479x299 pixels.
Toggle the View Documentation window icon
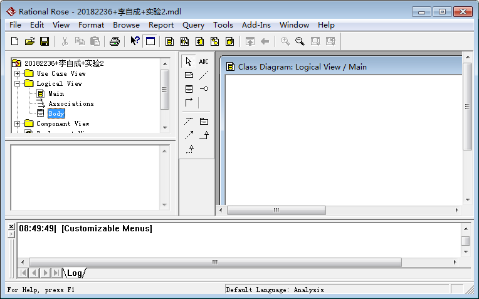pyautogui.click(x=150, y=41)
